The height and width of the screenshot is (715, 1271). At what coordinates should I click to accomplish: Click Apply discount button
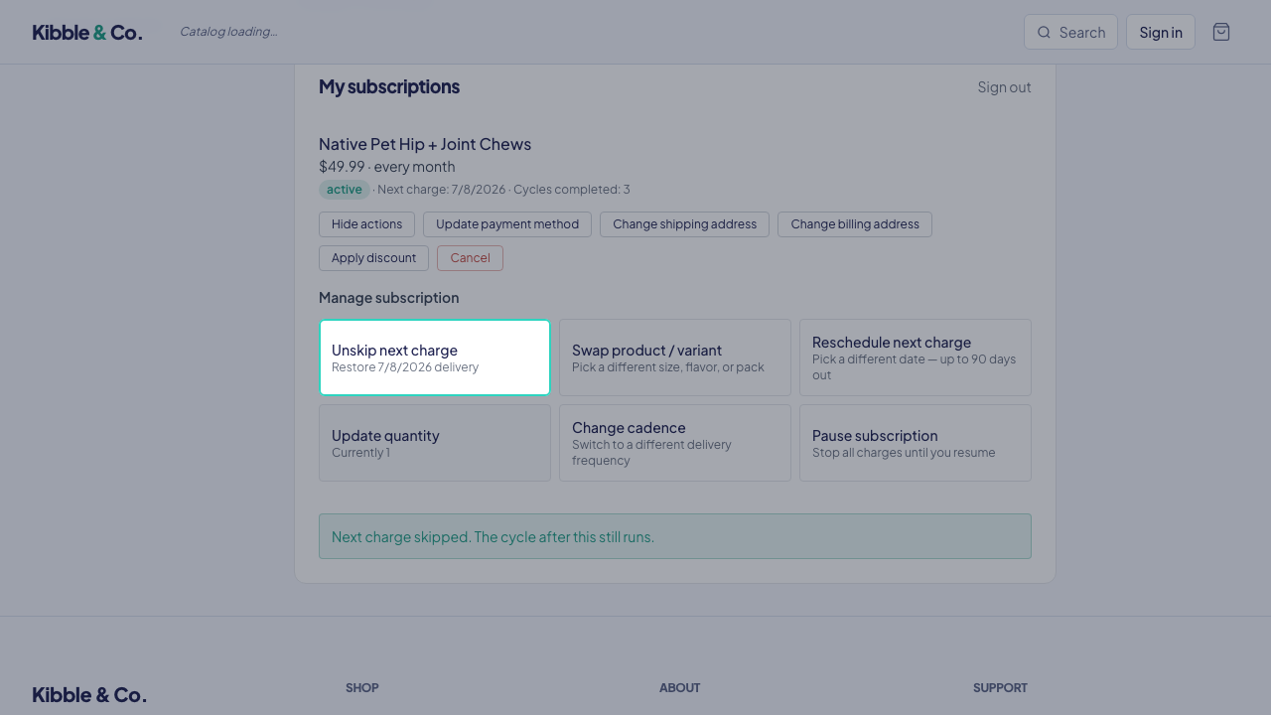coord(373,258)
